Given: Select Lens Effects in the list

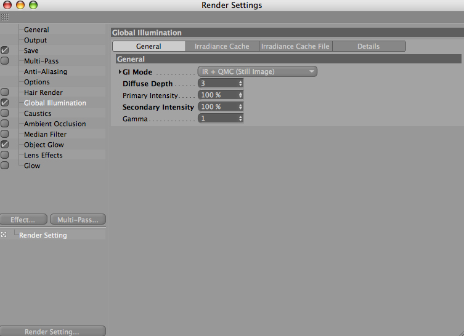Looking at the screenshot, I should point(43,155).
